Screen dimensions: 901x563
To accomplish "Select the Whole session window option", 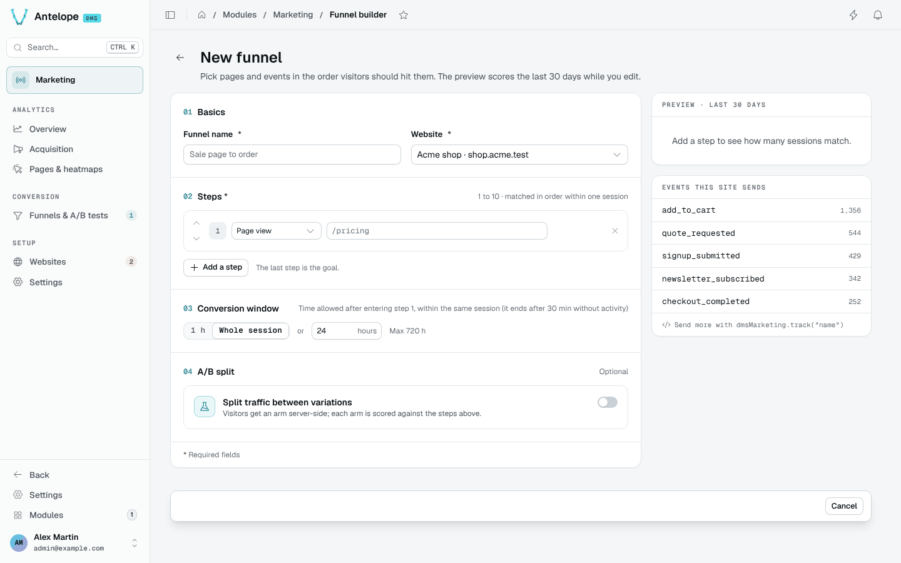I will point(250,331).
